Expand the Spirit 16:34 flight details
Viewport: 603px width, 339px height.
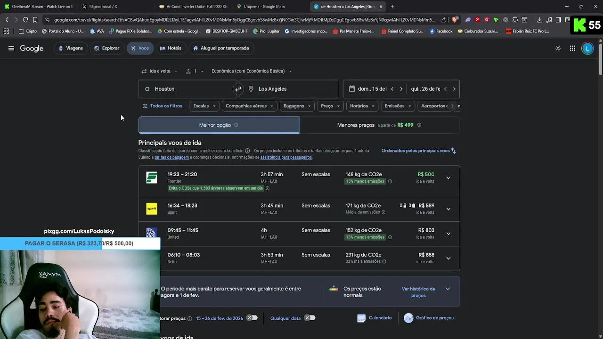point(448,209)
